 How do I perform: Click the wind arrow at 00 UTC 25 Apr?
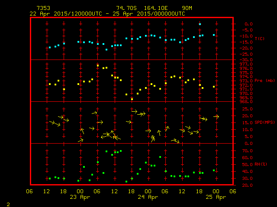(x=216, y=116)
